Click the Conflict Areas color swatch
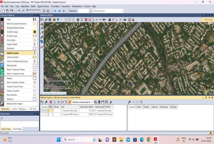Viewport: 214px width, 144px height. point(35,32)
